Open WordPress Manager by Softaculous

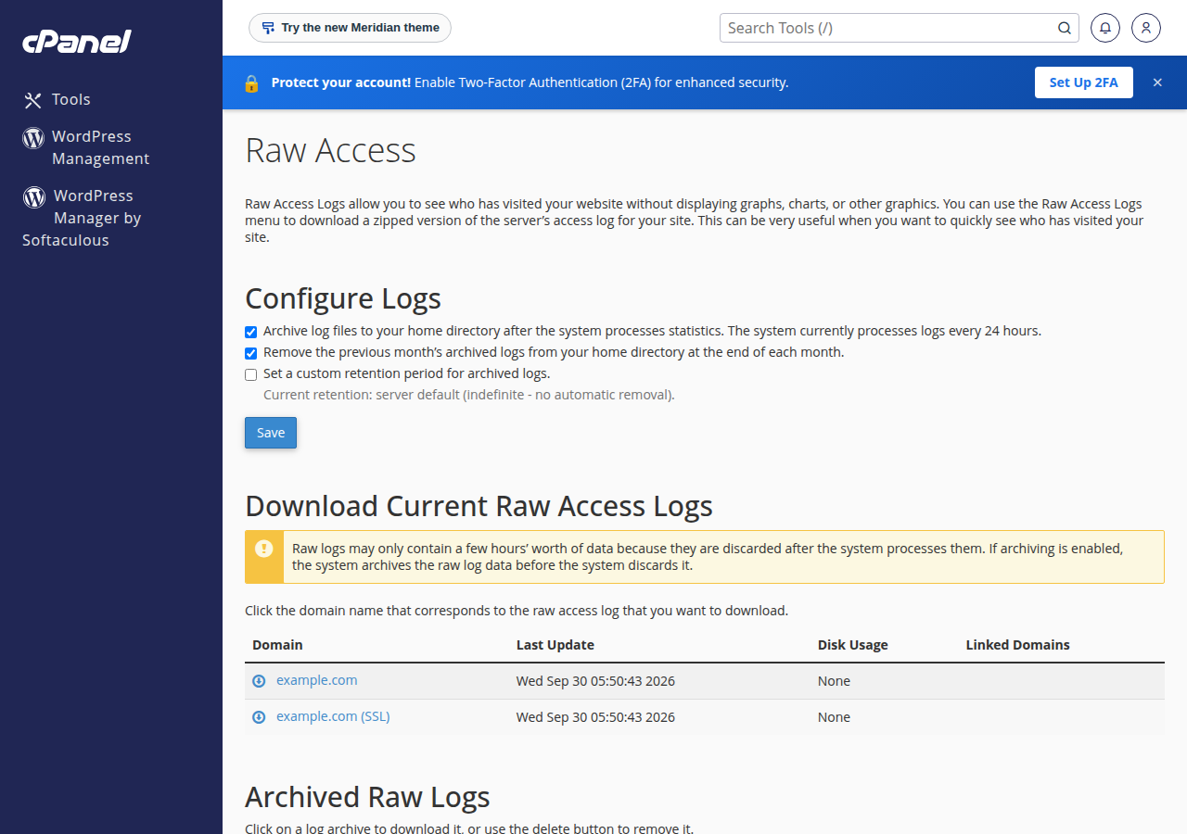[82, 218]
